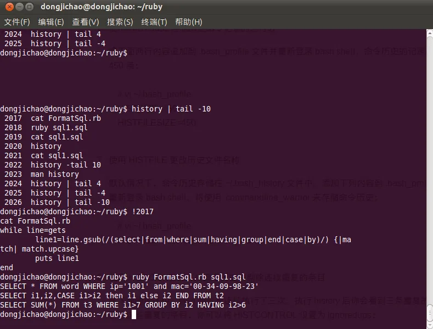Open the 搜索(S) menu

click(120, 22)
